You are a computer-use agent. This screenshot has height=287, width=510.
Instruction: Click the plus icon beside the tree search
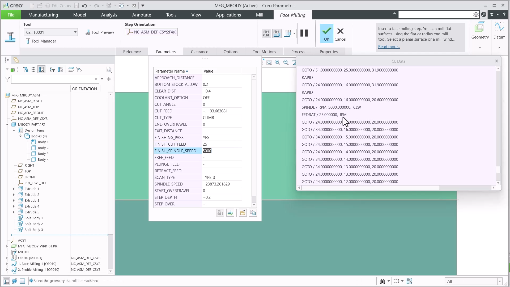click(x=109, y=79)
